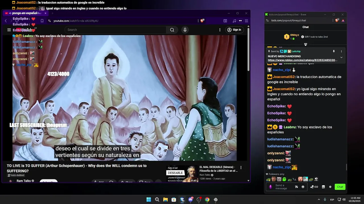The image size is (364, 204).
Task: Open YouTube hamburger guide menu
Action: point(9,30)
